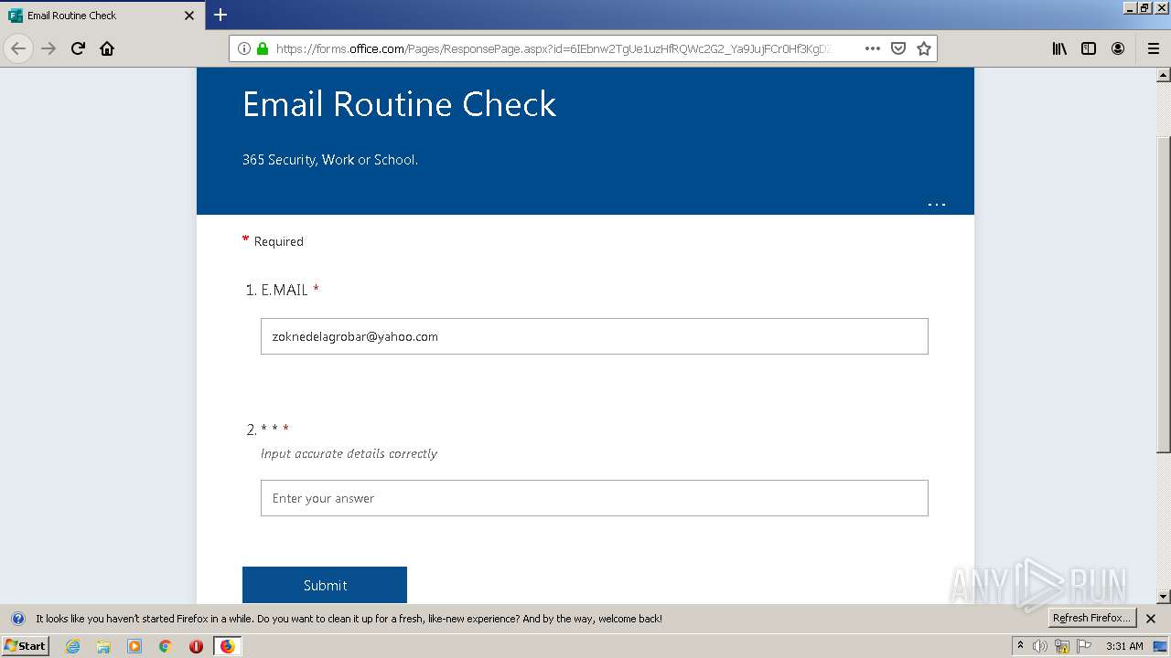The image size is (1171, 658).
Task: Open File Explorer folder from taskbar
Action: 103,646
